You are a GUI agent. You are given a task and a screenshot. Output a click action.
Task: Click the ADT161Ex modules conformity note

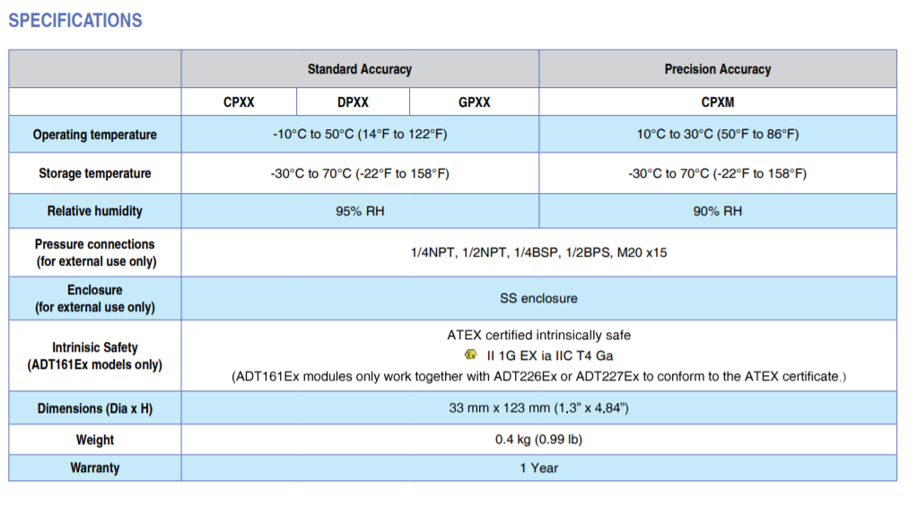coord(538,377)
